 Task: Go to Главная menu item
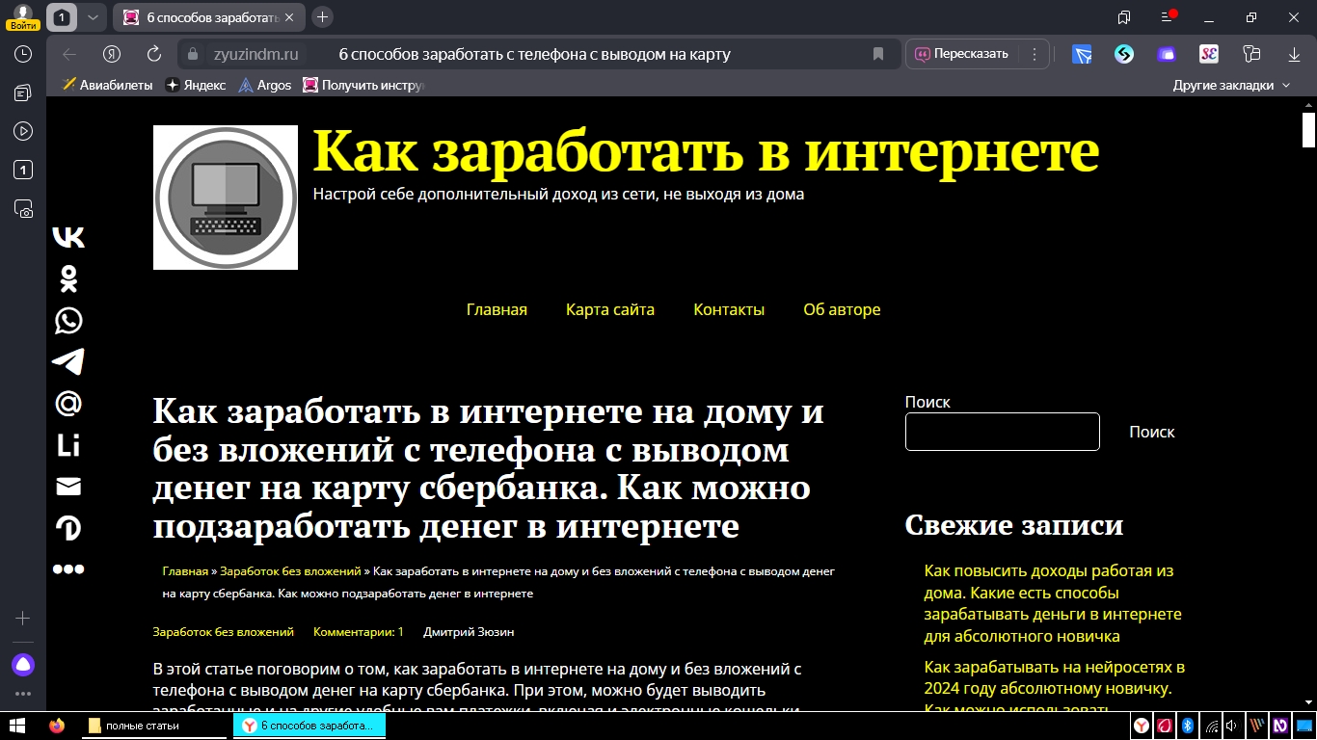pyautogui.click(x=497, y=309)
